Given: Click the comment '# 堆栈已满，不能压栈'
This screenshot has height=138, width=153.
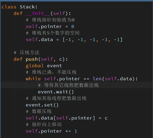Looking at the screenshot, I should pyautogui.click(x=51, y=72).
